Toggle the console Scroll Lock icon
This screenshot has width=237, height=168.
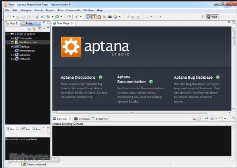(199, 119)
